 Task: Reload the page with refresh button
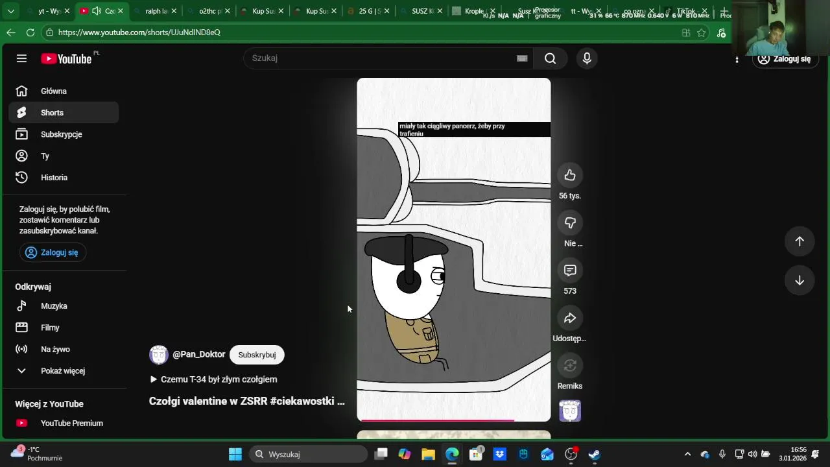click(x=30, y=32)
